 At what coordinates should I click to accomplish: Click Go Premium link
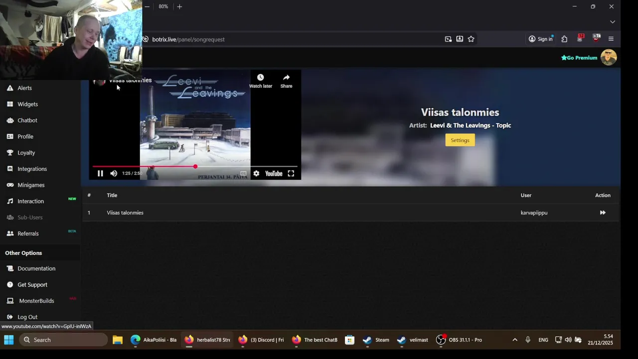(579, 58)
